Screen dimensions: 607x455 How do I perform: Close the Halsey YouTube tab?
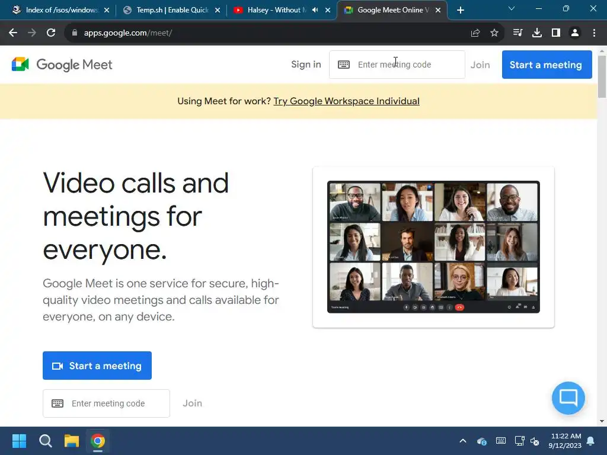click(328, 10)
